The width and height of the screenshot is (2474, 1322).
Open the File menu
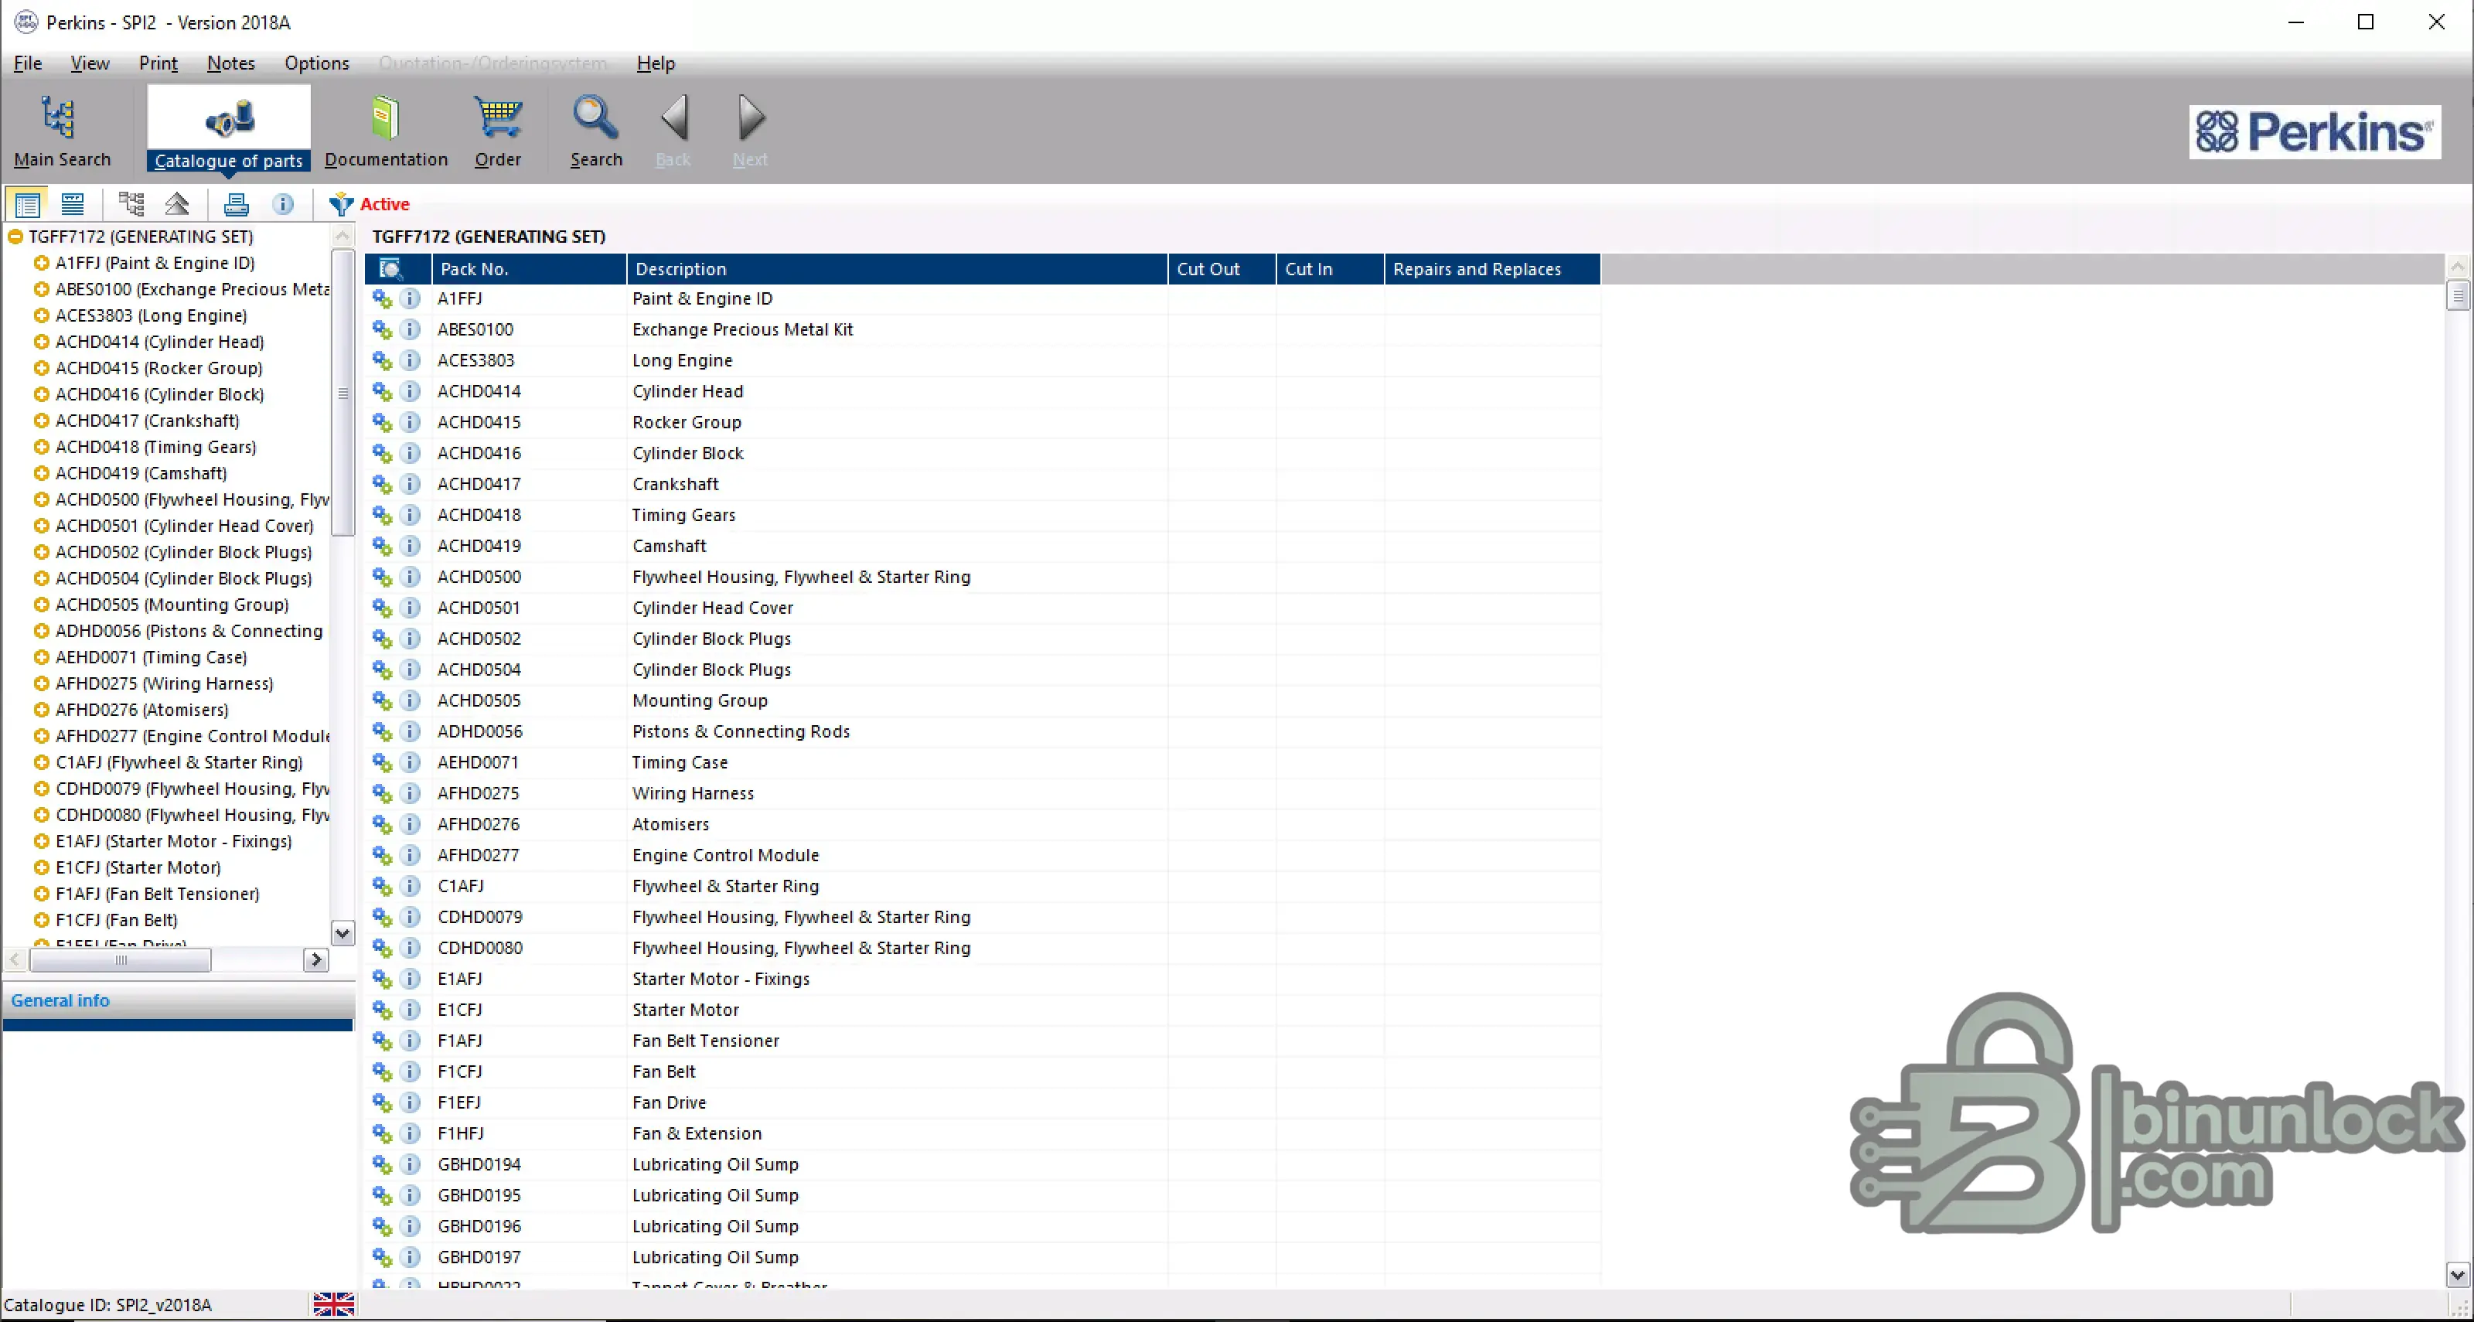[28, 63]
